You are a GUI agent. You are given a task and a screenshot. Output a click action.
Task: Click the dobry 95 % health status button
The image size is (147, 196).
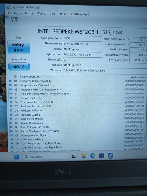tap(19, 47)
